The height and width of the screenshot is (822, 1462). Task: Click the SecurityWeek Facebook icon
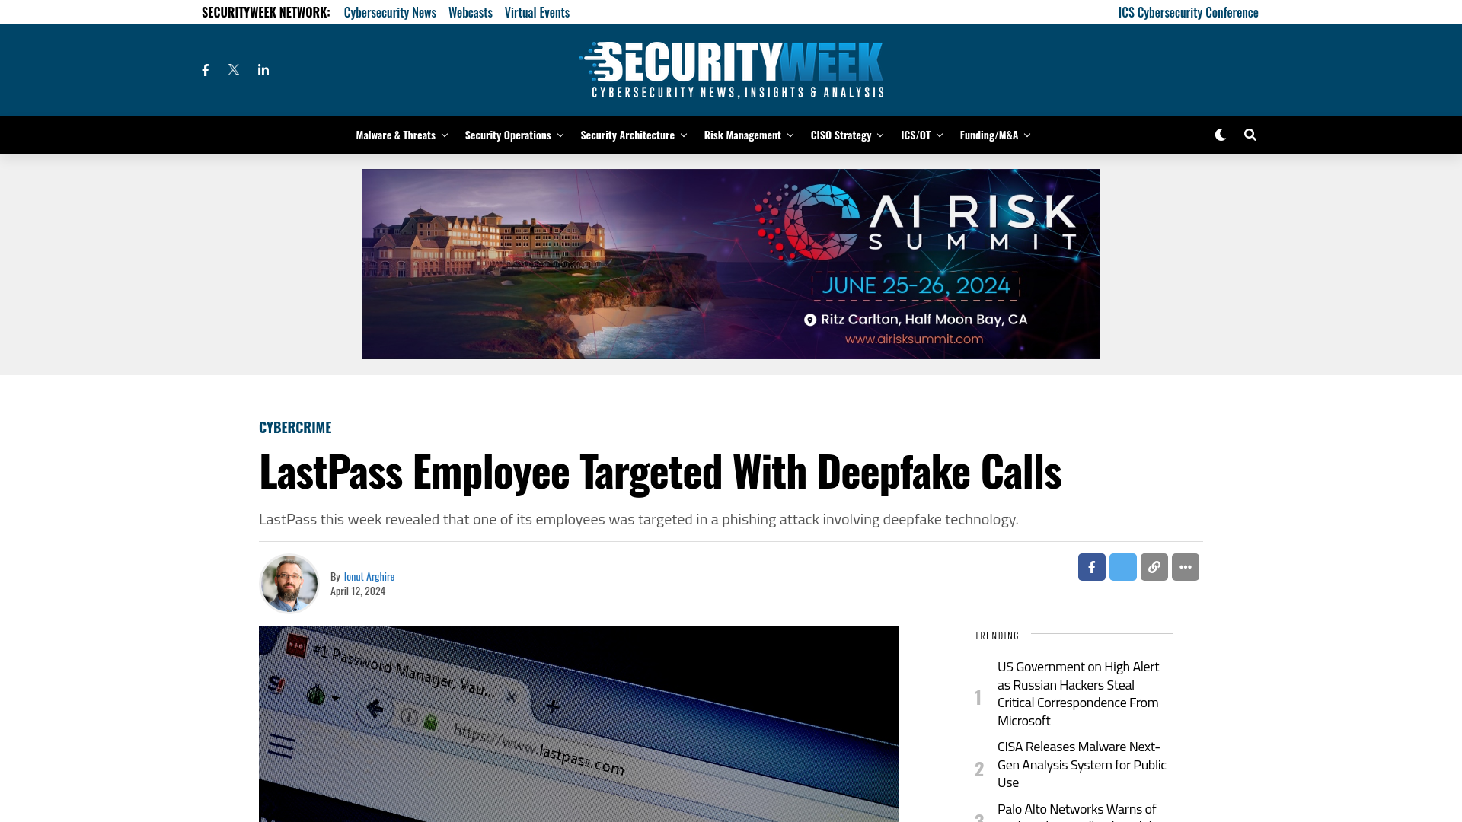[x=205, y=69]
